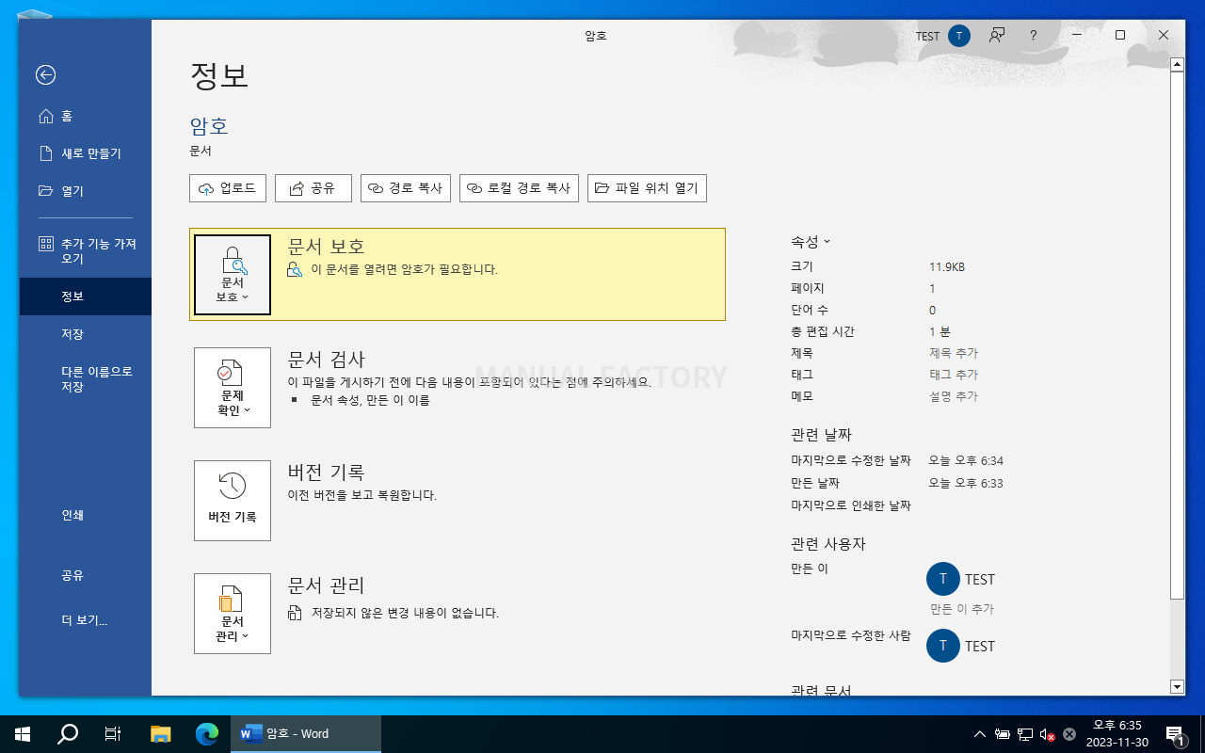Choose 다른 이름으로 저장

click(85, 379)
